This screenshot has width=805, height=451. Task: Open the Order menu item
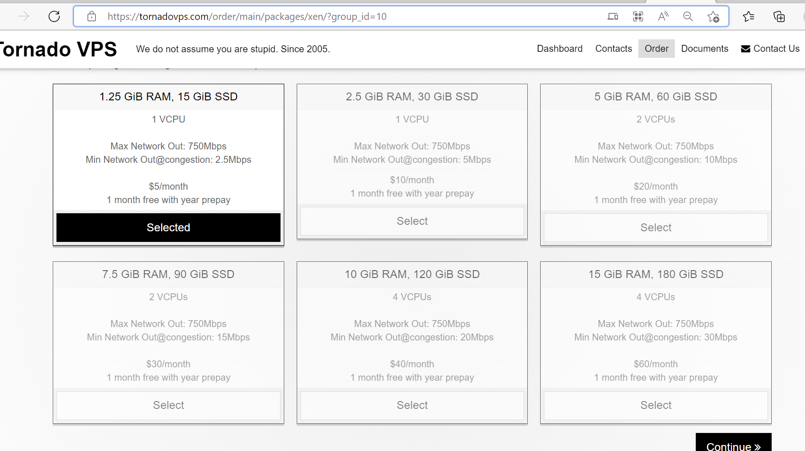(656, 49)
